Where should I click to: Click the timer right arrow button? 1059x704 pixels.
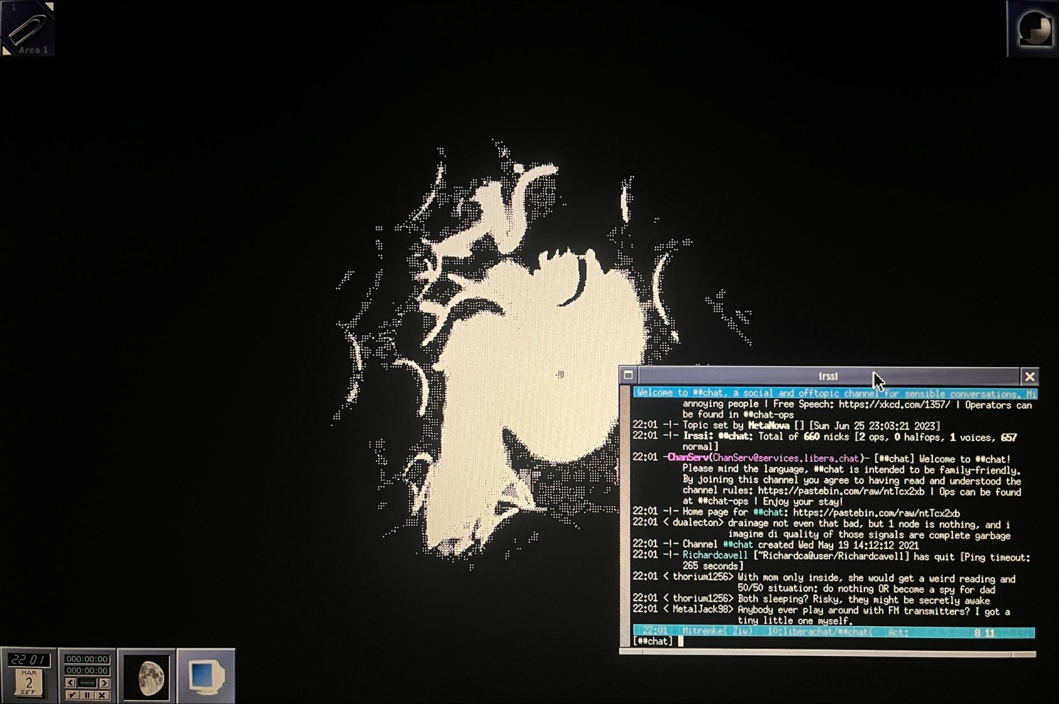[x=104, y=683]
